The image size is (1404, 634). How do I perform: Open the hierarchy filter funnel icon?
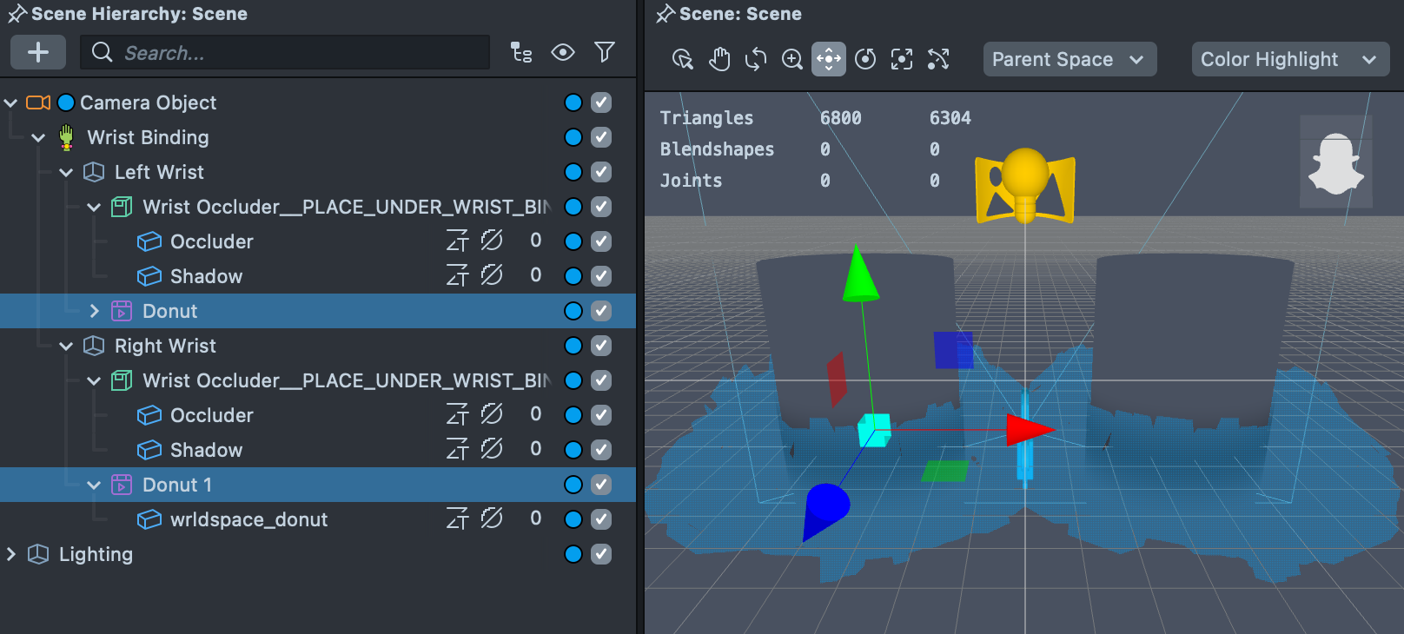coord(605,53)
